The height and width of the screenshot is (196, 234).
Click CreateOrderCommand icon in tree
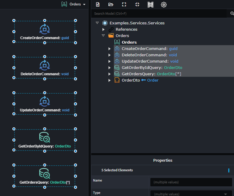click(x=117, y=49)
